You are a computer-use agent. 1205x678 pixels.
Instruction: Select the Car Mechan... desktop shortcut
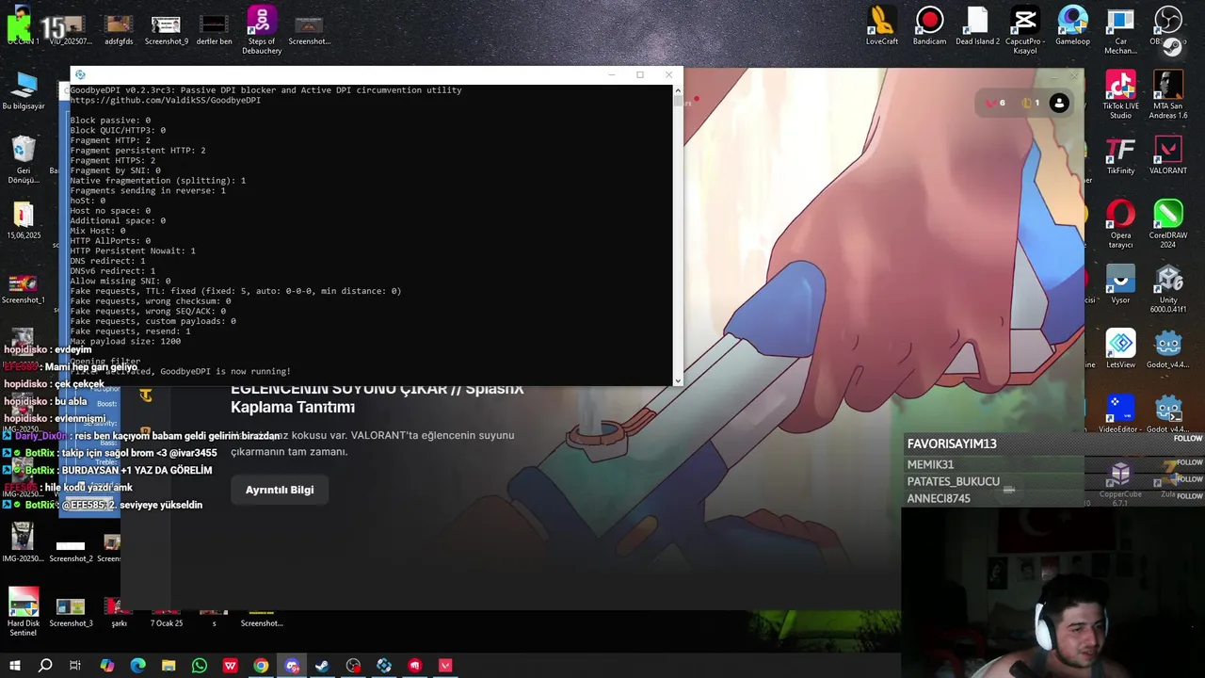coord(1120,30)
